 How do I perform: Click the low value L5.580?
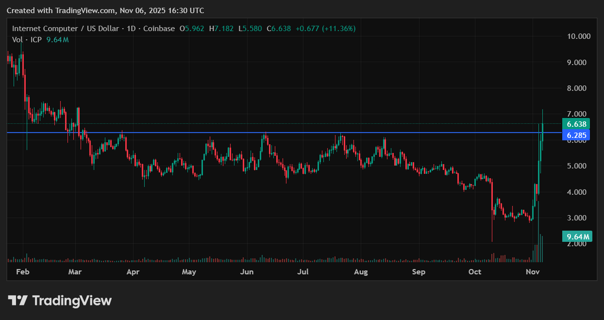250,29
